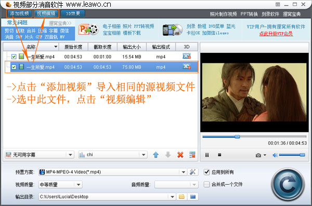Image resolution: width=312 pixels, height=206 pixels.
Task: Click the 3D icon in the highlighted row
Action: pos(187,66)
